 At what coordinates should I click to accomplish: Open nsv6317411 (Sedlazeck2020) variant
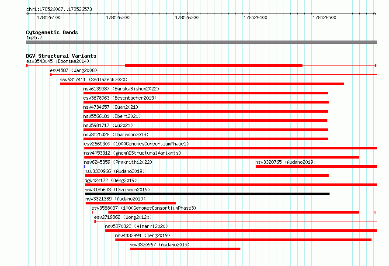click(x=94, y=79)
